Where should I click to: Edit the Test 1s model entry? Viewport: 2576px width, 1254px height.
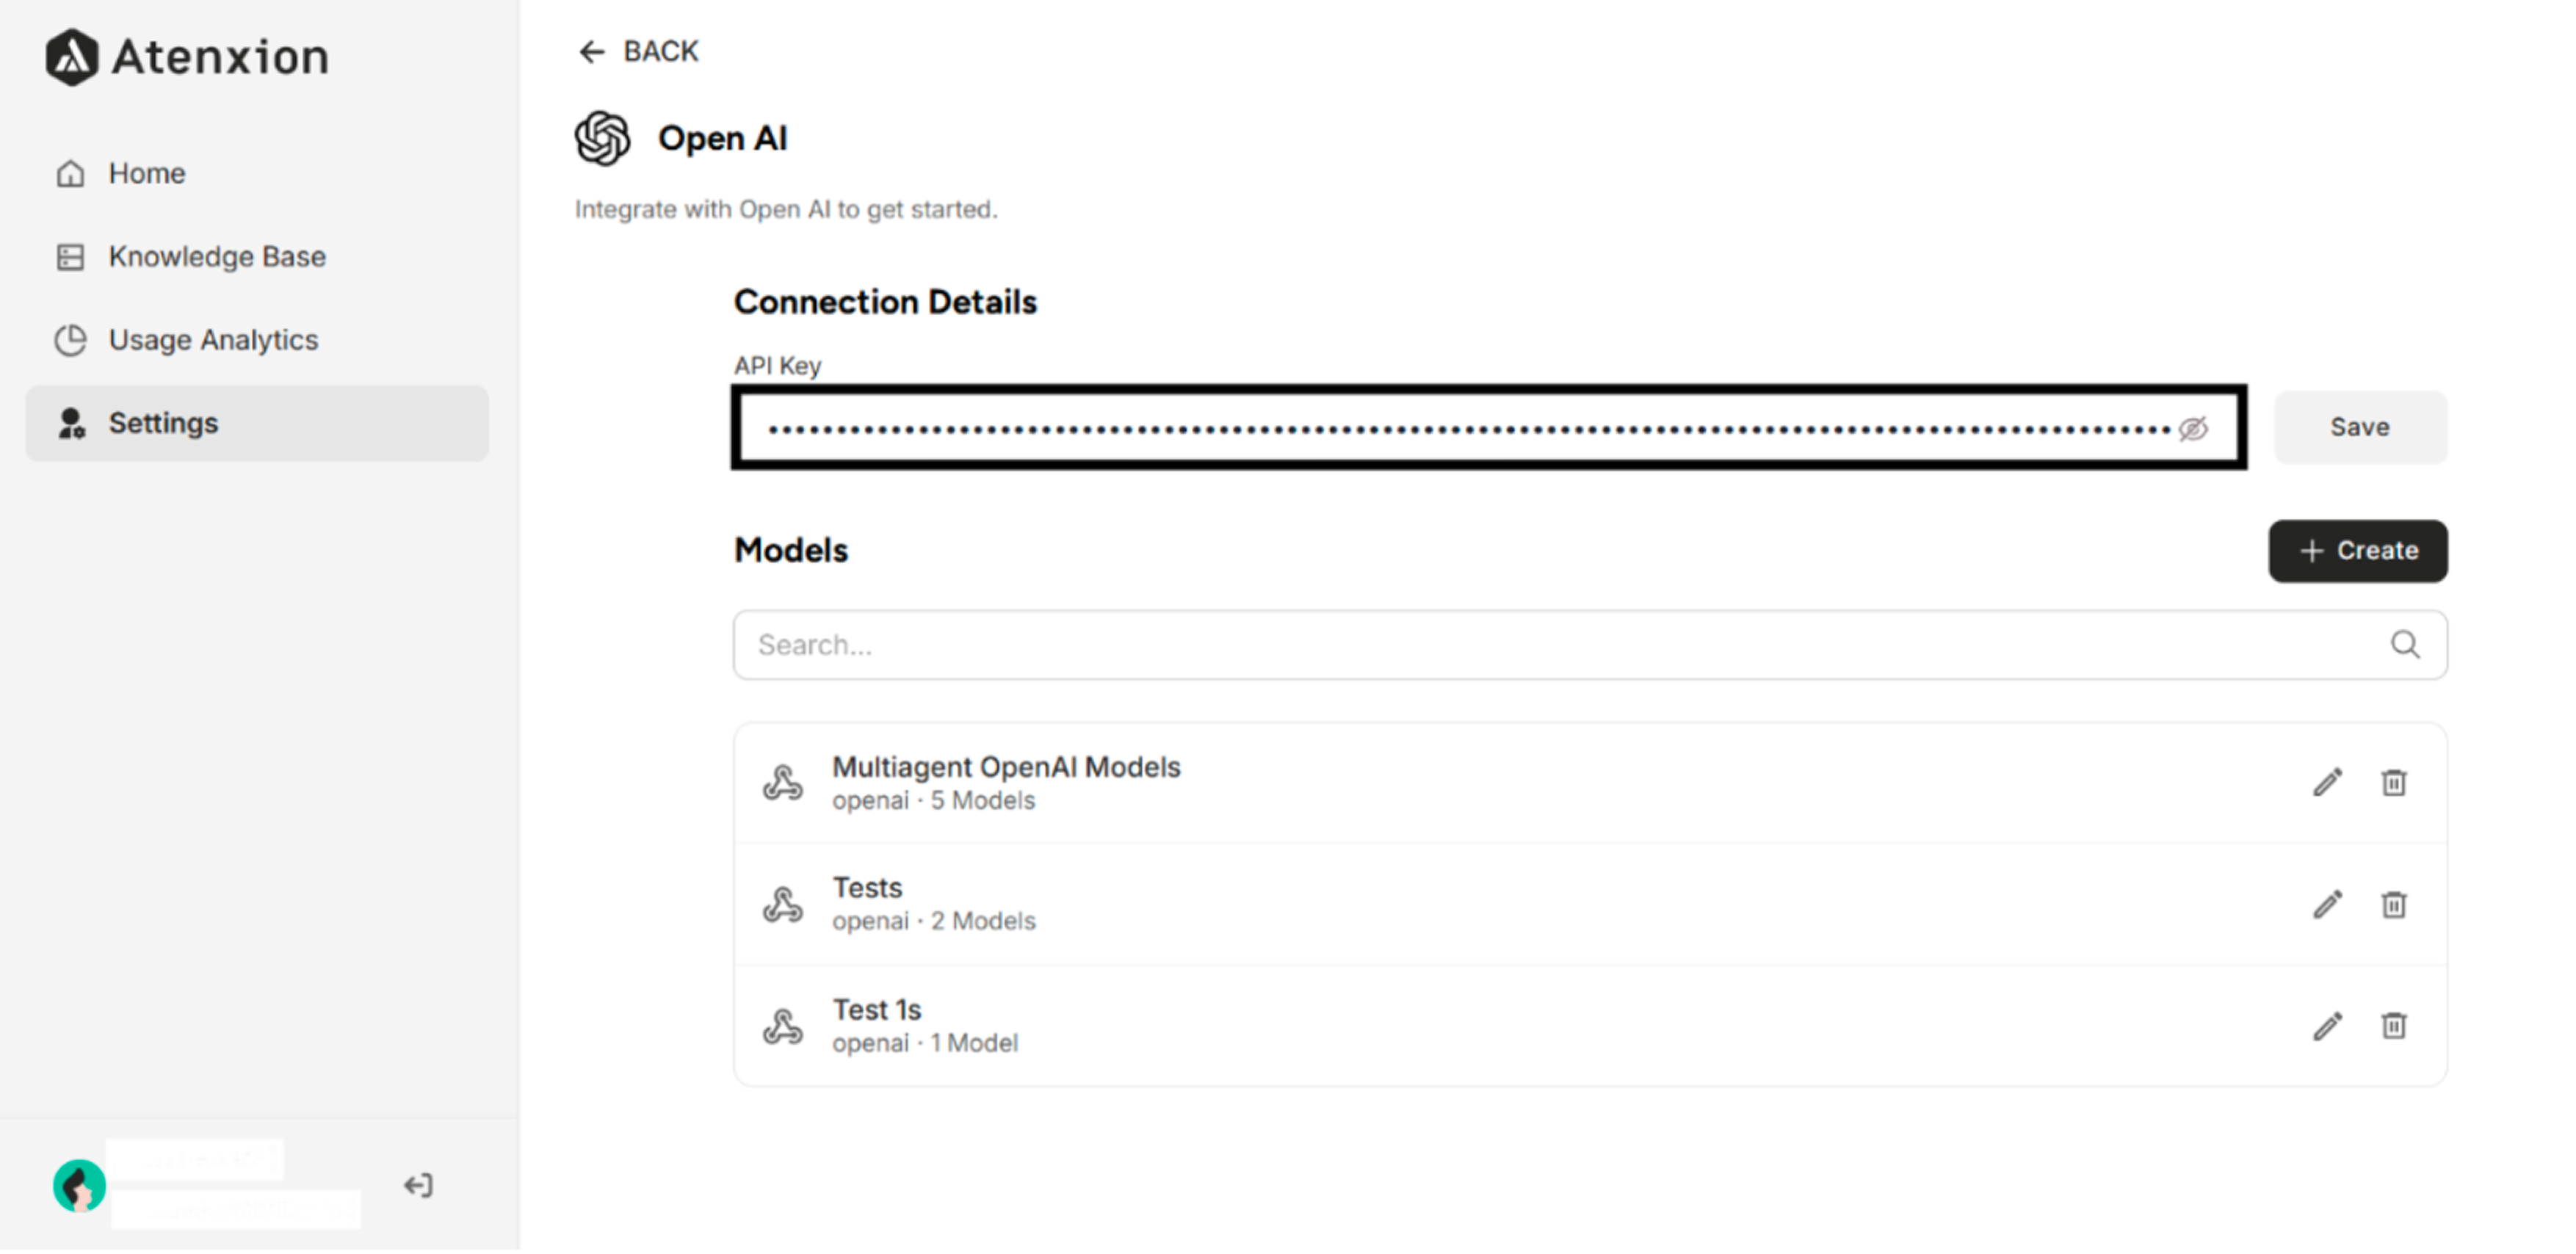point(2327,1027)
